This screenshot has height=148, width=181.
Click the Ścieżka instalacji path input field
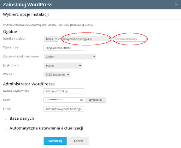tap(130, 39)
